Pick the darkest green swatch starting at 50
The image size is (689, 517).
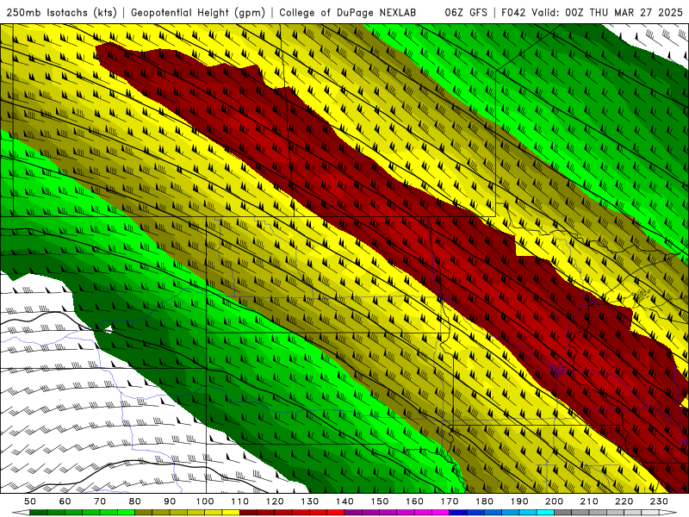point(38,513)
